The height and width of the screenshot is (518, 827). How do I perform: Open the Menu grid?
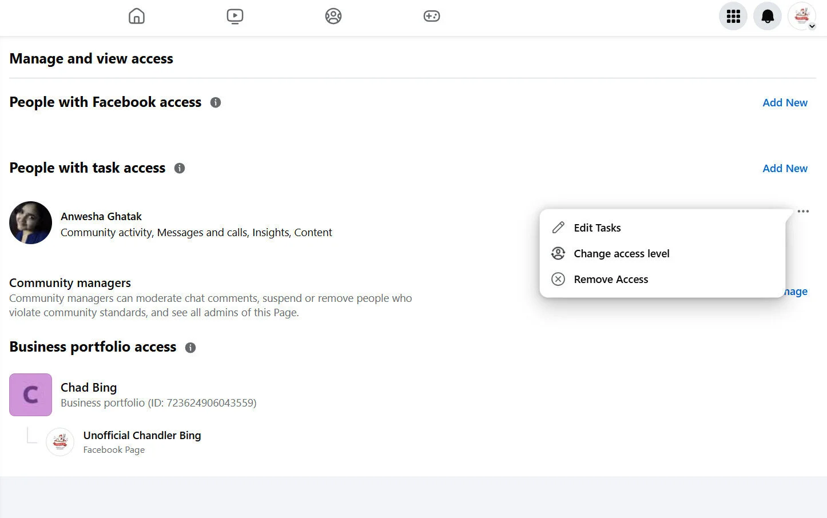pyautogui.click(x=733, y=16)
